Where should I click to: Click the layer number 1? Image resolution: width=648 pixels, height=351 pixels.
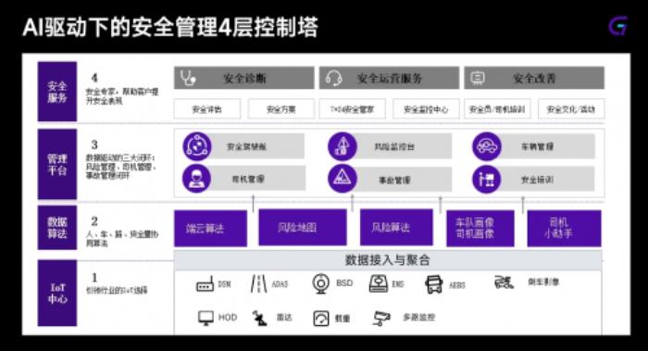[x=94, y=278]
